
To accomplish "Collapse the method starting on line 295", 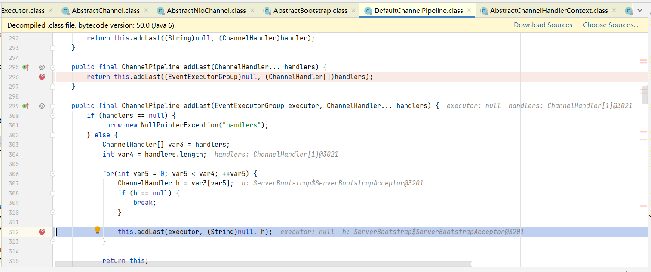I will point(53,67).
